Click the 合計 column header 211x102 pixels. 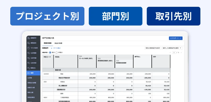click(161, 61)
